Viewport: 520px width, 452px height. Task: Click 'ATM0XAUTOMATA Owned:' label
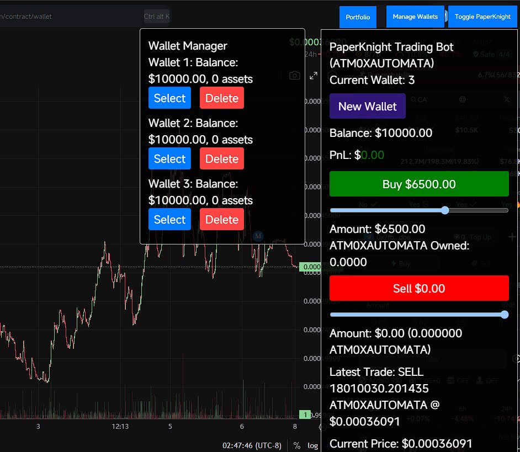pos(399,246)
